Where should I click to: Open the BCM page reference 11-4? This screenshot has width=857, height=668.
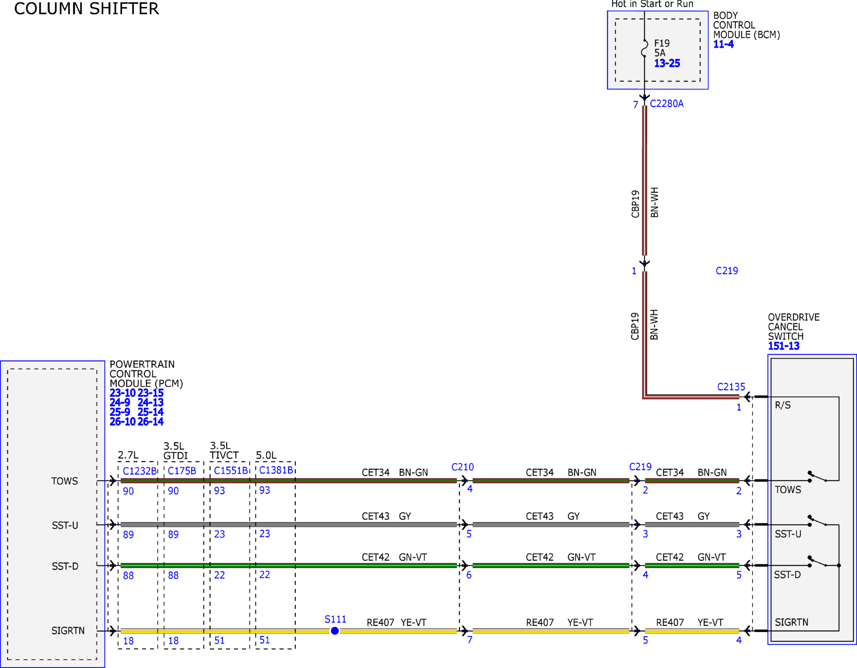click(723, 44)
